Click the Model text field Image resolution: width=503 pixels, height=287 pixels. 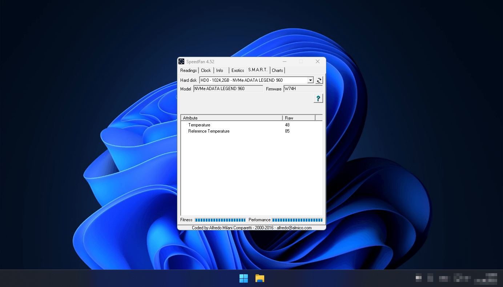[x=228, y=89]
